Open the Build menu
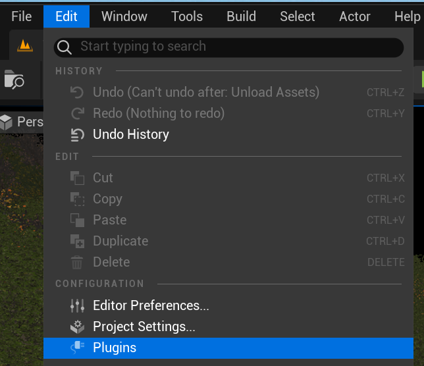 pos(241,16)
